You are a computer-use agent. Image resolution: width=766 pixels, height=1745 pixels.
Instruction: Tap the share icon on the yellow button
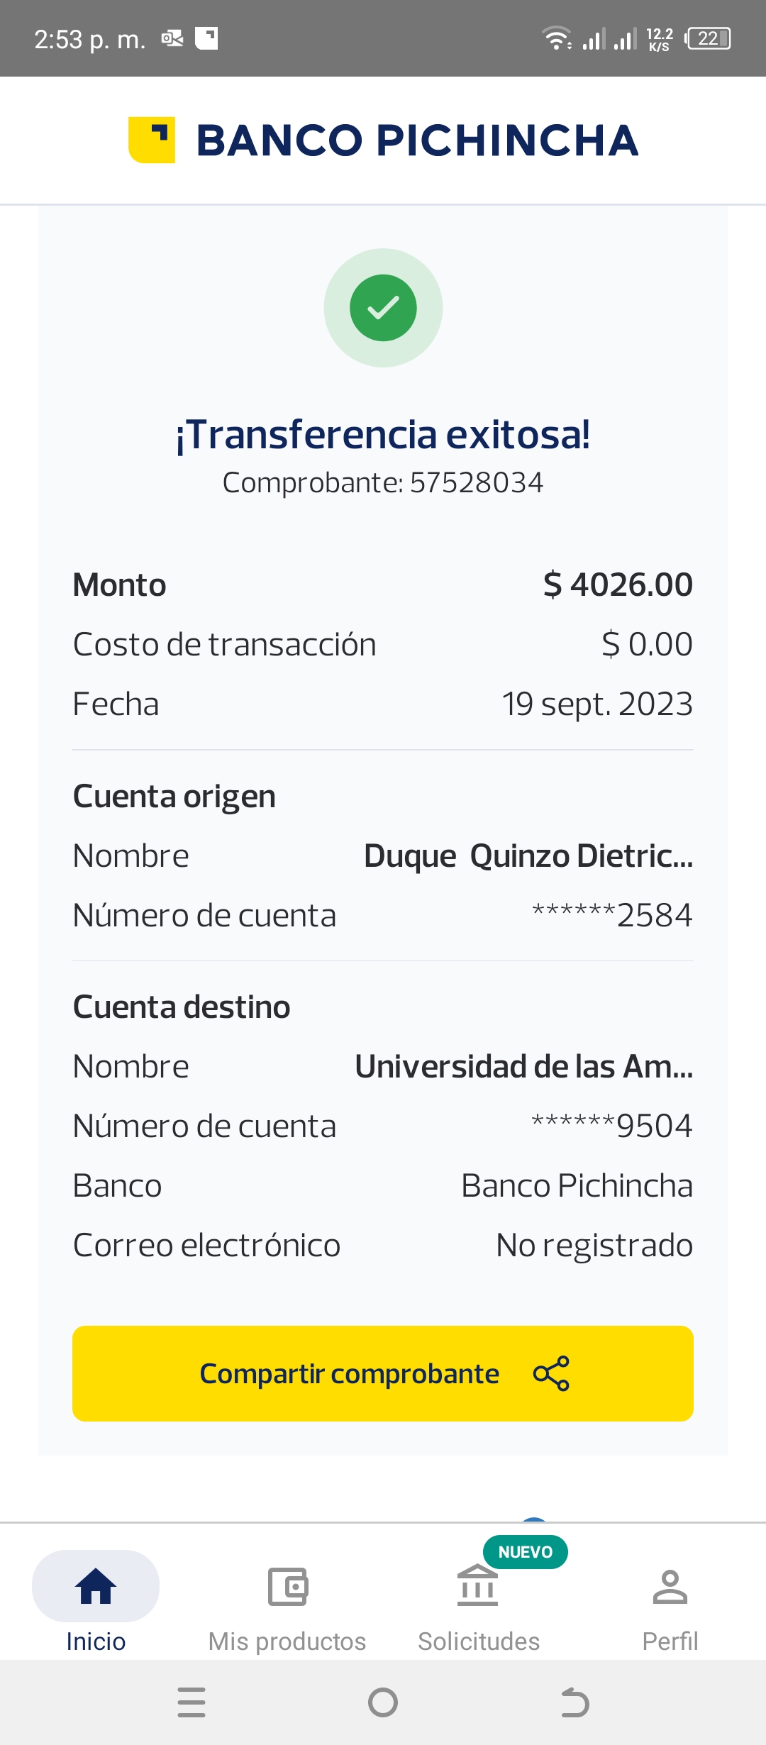click(x=551, y=1373)
